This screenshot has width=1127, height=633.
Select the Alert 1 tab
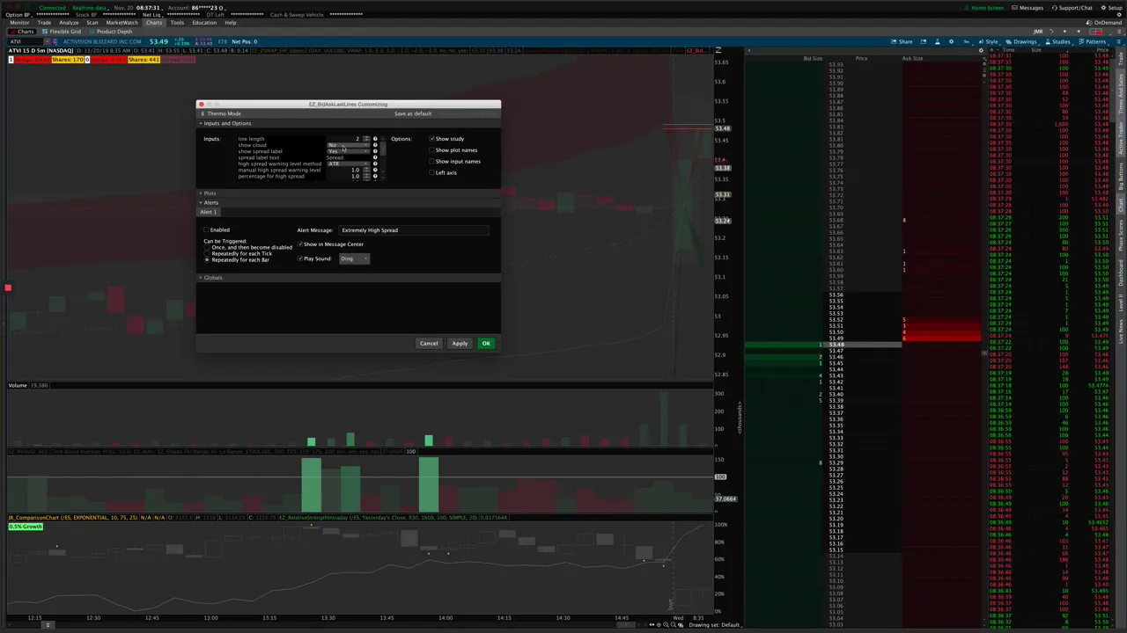coord(209,213)
